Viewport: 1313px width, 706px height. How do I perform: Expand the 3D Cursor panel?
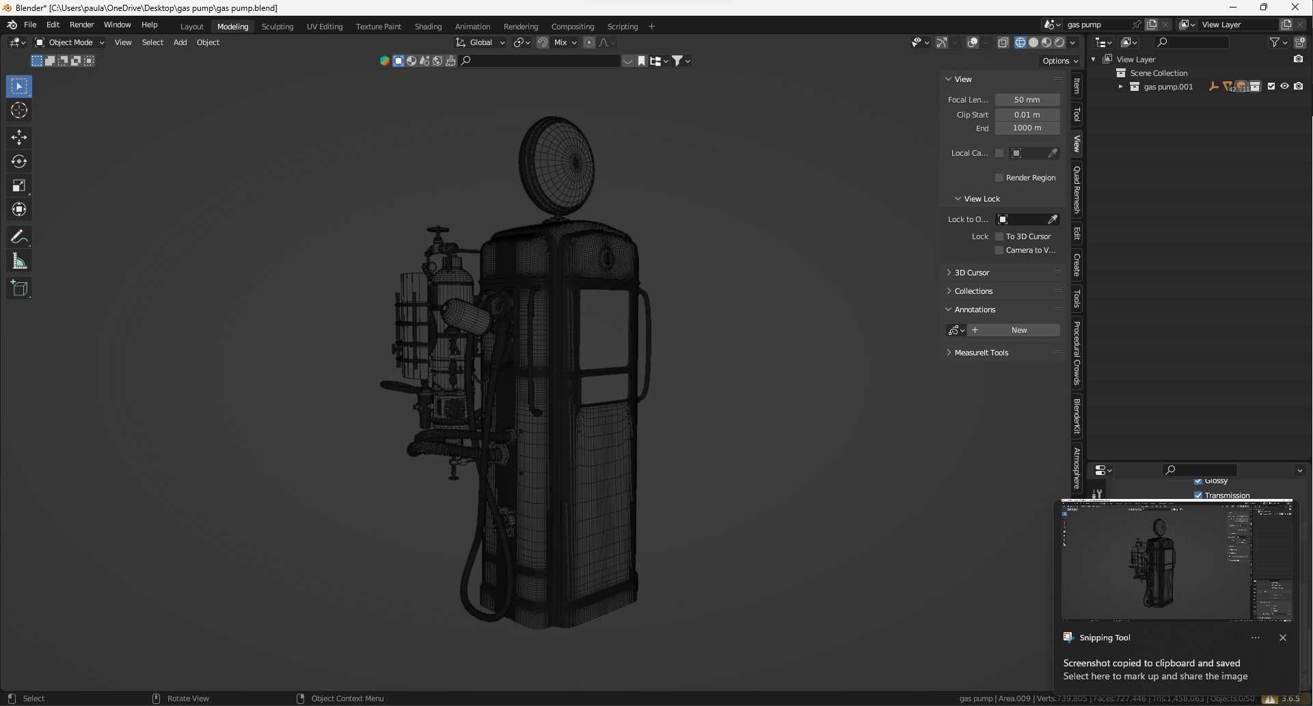pos(971,273)
